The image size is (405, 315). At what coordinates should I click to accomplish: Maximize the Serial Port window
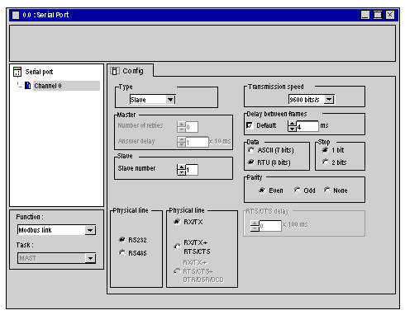pos(378,15)
